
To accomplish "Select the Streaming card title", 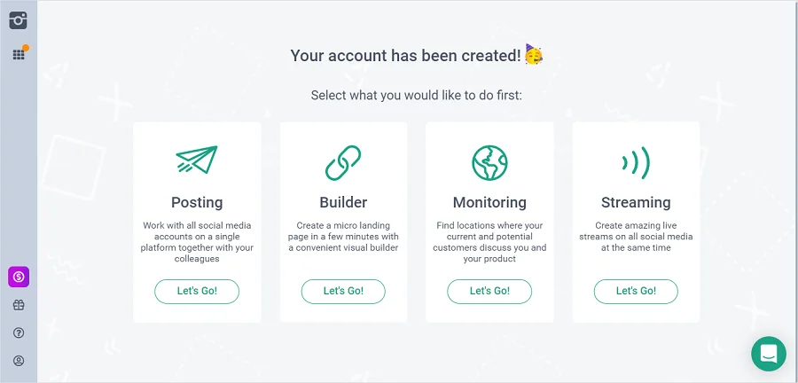I will coord(636,202).
